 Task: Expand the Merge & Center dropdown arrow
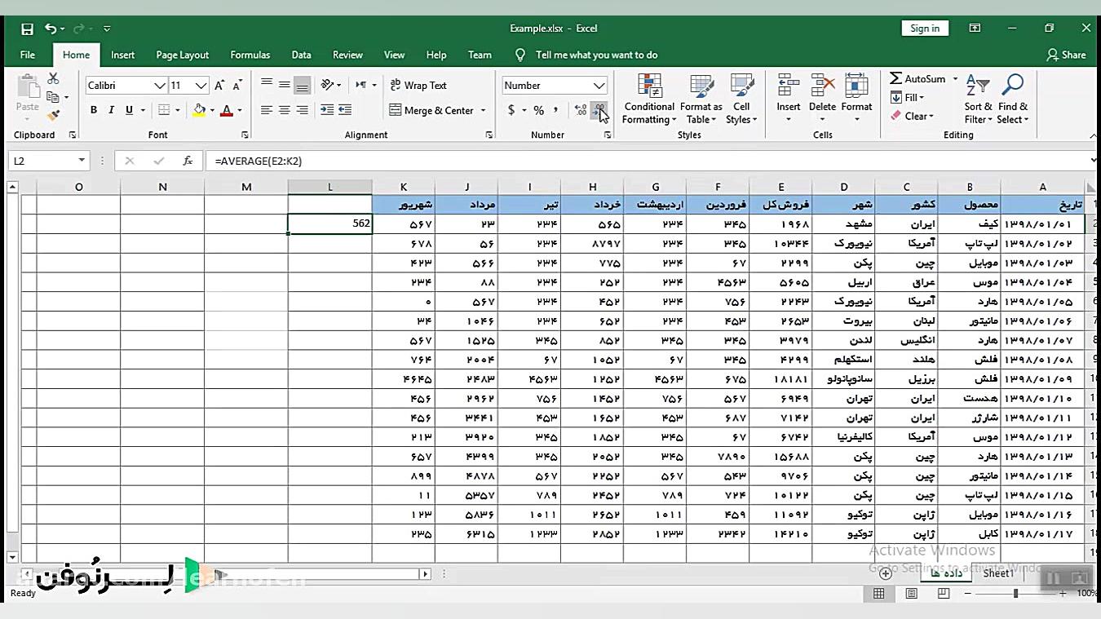tap(483, 110)
